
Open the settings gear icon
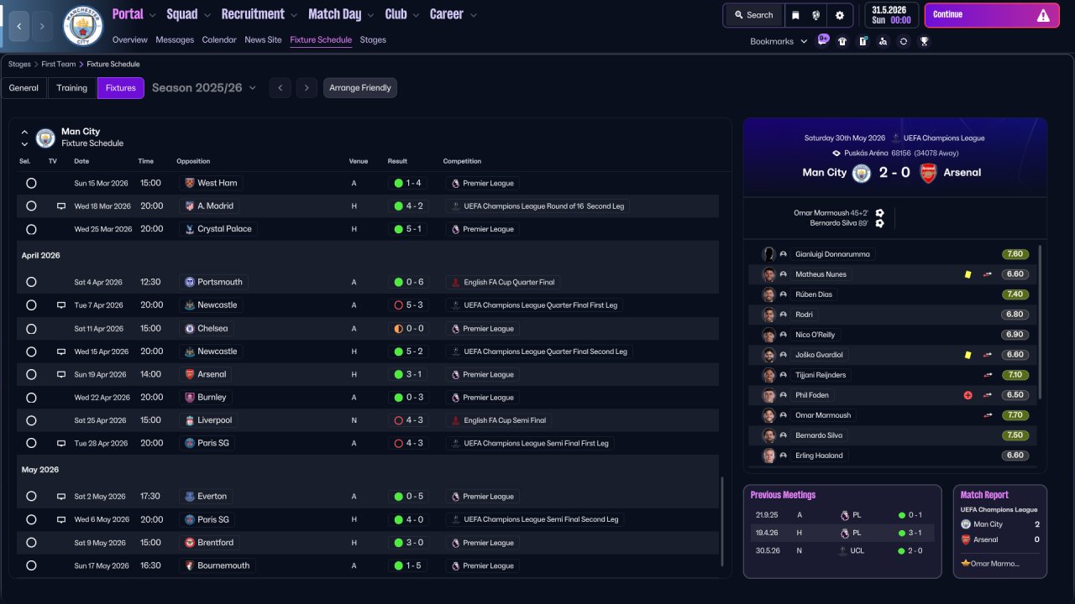839,15
